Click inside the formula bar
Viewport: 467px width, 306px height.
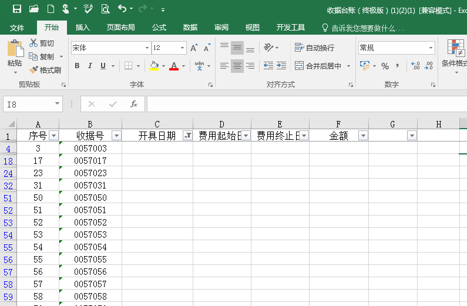tap(307, 104)
